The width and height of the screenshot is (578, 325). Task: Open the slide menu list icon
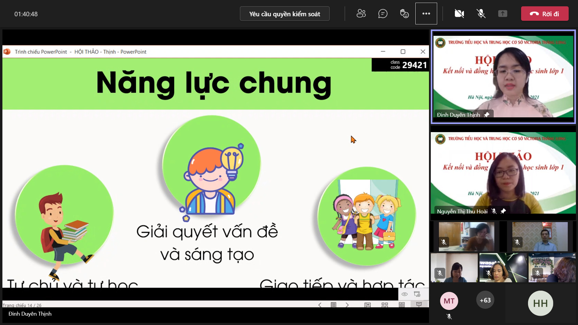333,305
